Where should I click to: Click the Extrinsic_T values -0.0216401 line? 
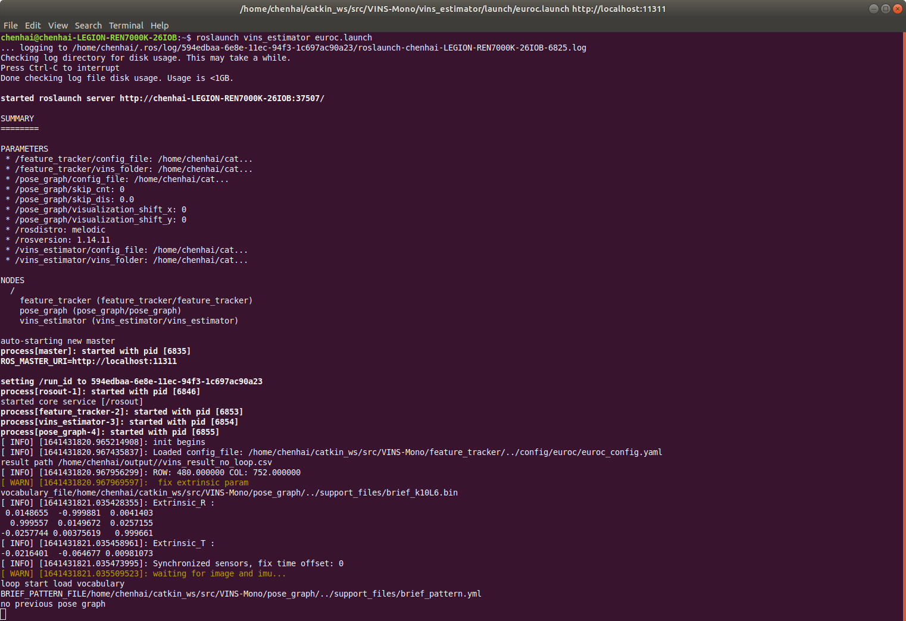(x=77, y=553)
